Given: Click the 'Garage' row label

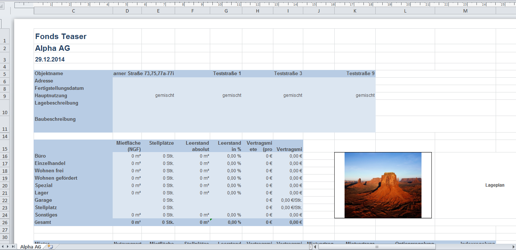Looking at the screenshot, I should pos(73,200).
